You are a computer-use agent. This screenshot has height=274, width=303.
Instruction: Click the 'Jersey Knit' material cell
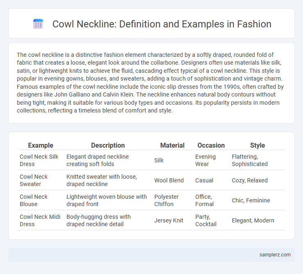[x=172, y=220]
